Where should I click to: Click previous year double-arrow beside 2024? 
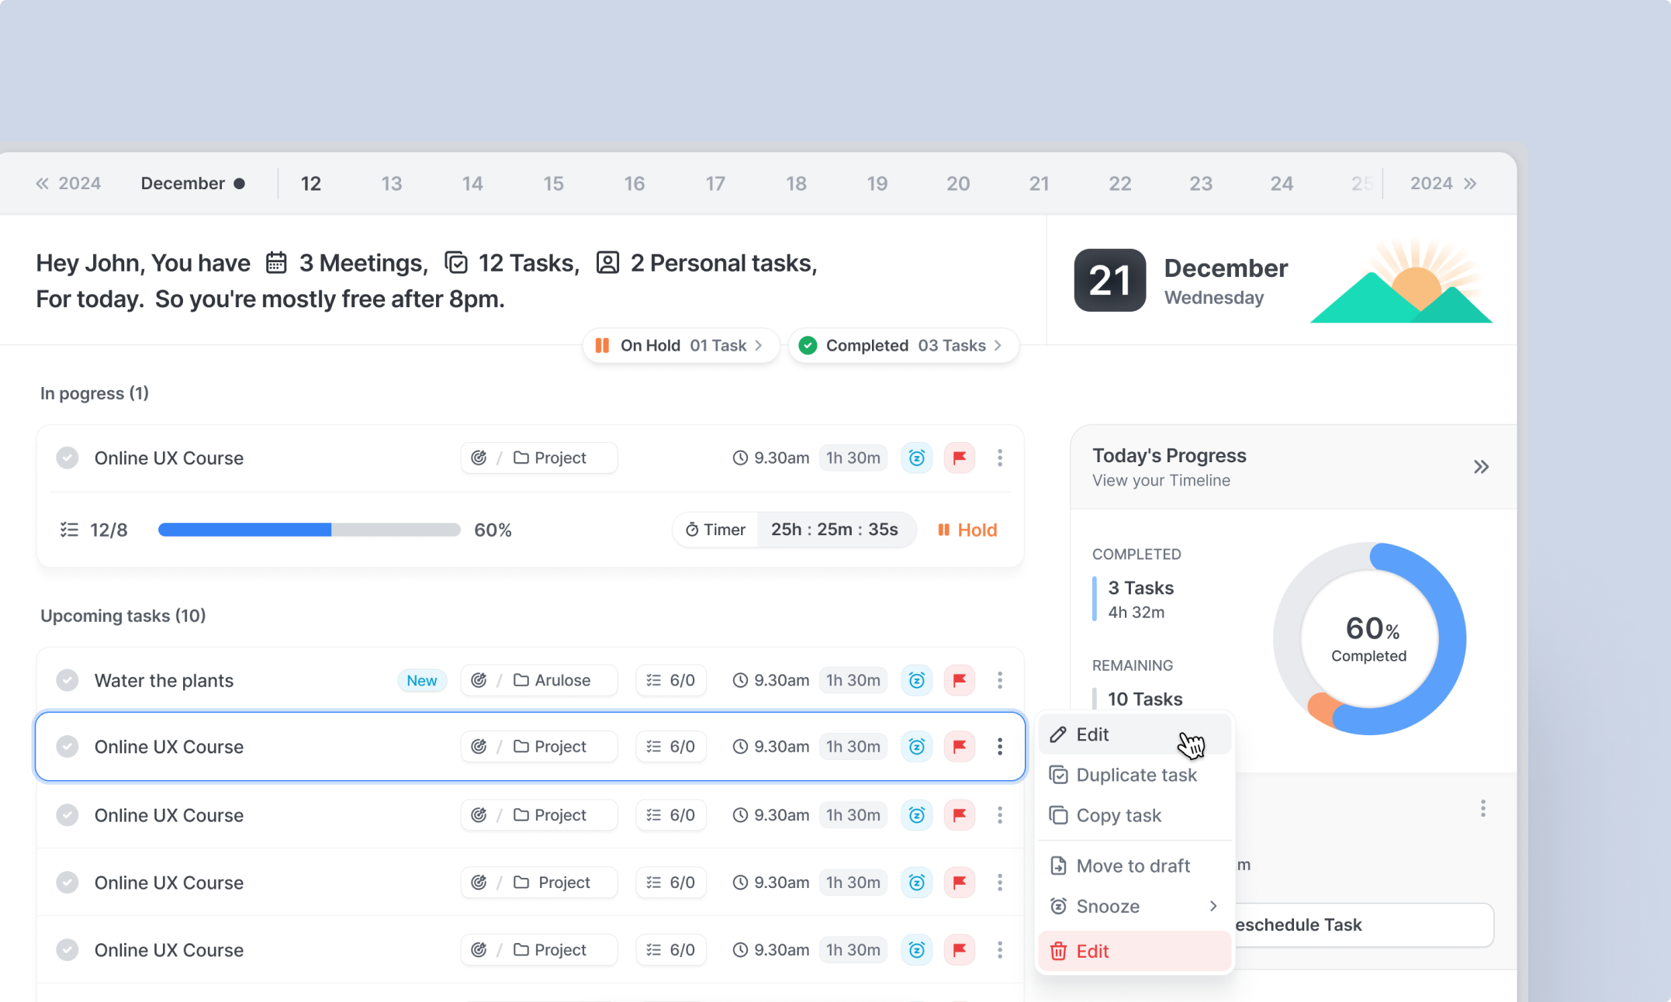(x=42, y=184)
